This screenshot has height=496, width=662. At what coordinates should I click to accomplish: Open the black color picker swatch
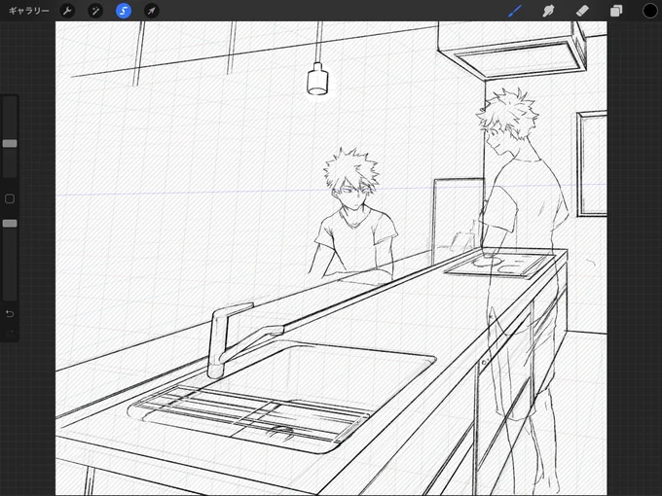(x=649, y=11)
